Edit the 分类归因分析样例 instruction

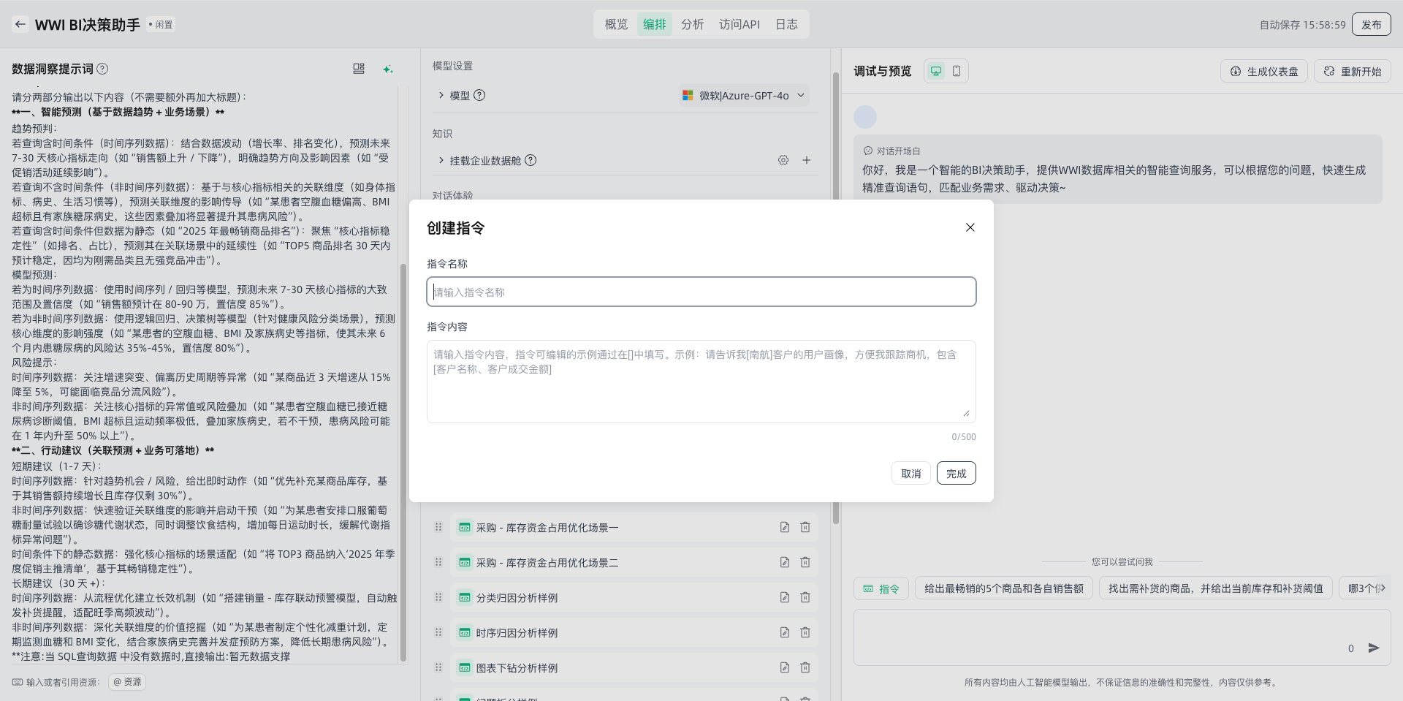point(784,597)
